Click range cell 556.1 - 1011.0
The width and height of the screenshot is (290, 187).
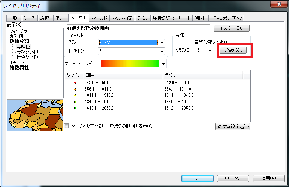click(98, 89)
